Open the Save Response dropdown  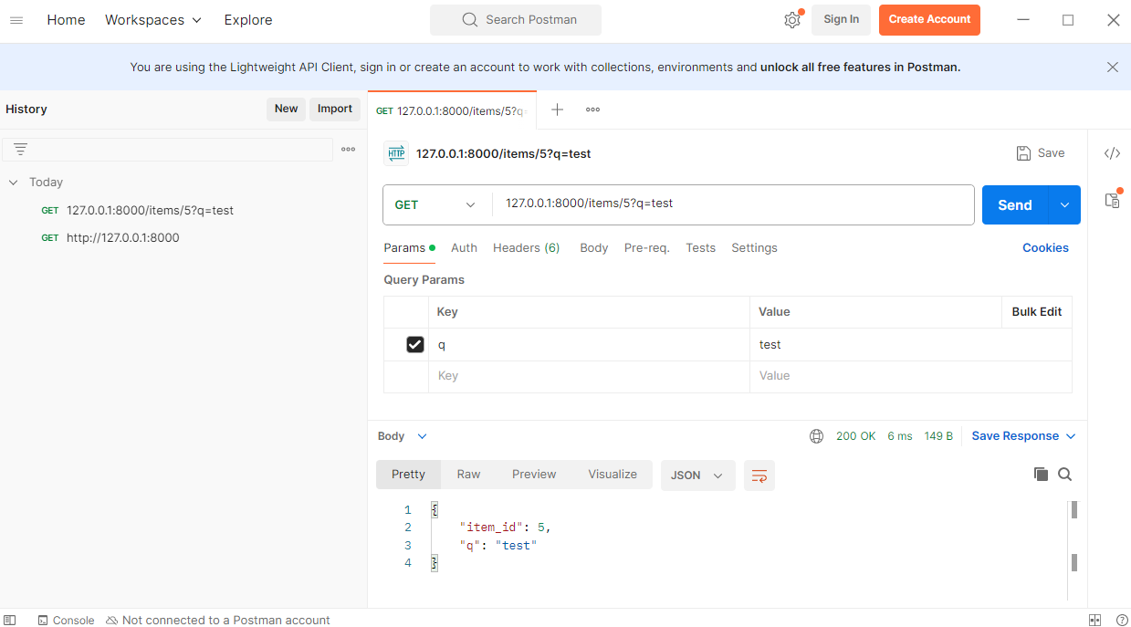[1023, 436]
